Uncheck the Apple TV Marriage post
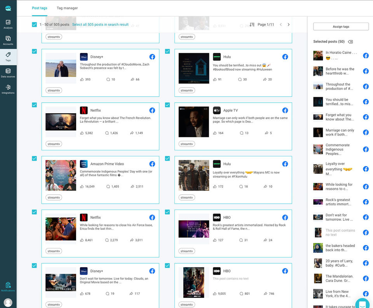Screen dimensions: 373x308 [167, 105]
